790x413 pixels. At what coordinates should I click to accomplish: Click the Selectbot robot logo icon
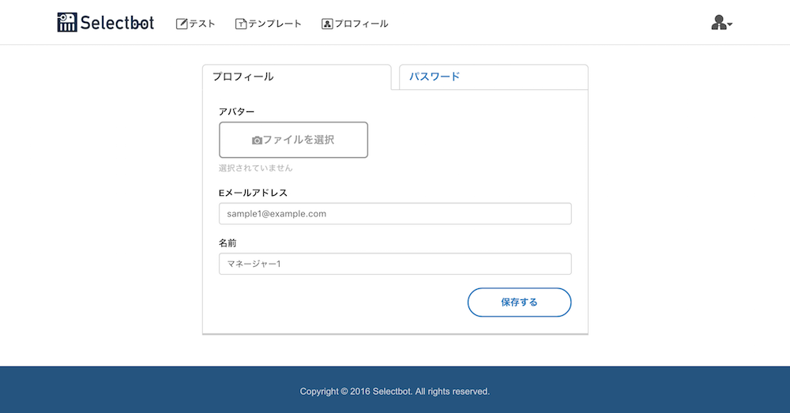coord(67,23)
